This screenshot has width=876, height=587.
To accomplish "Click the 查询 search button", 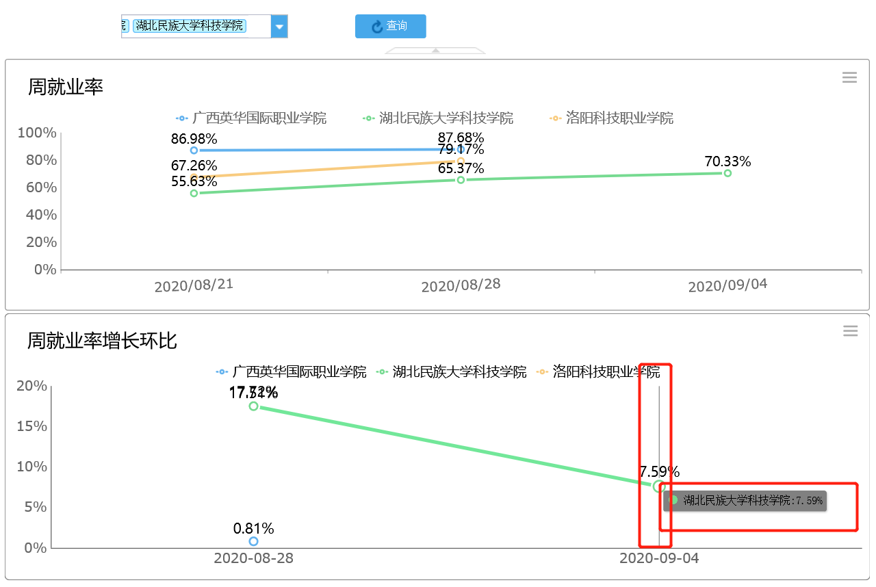I will [390, 26].
